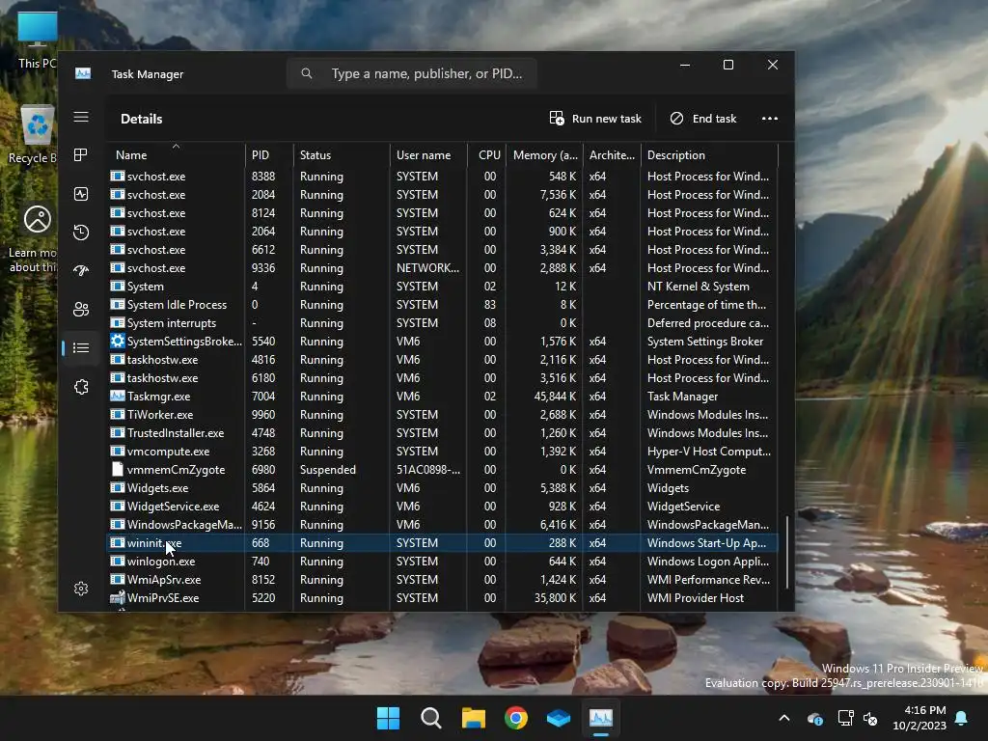Open the Task Manager hamburger navigation menu
The height and width of the screenshot is (741, 988).
coord(81,117)
